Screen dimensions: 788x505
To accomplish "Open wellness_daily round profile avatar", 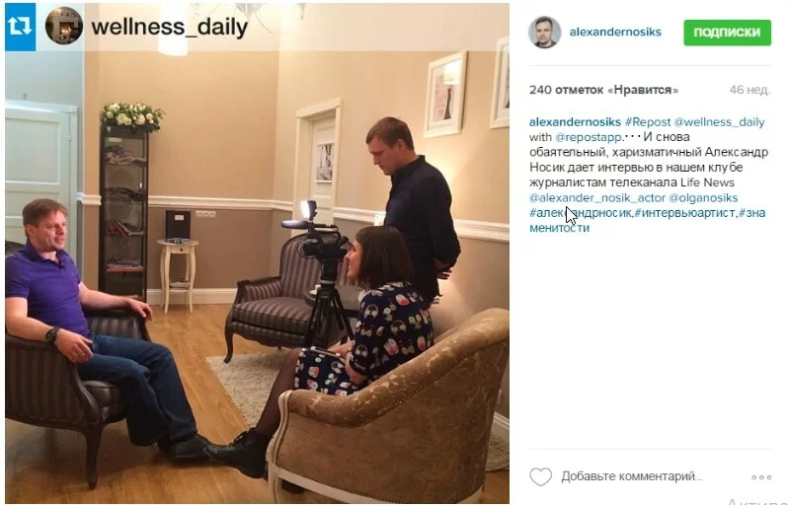I will pyautogui.click(x=64, y=26).
